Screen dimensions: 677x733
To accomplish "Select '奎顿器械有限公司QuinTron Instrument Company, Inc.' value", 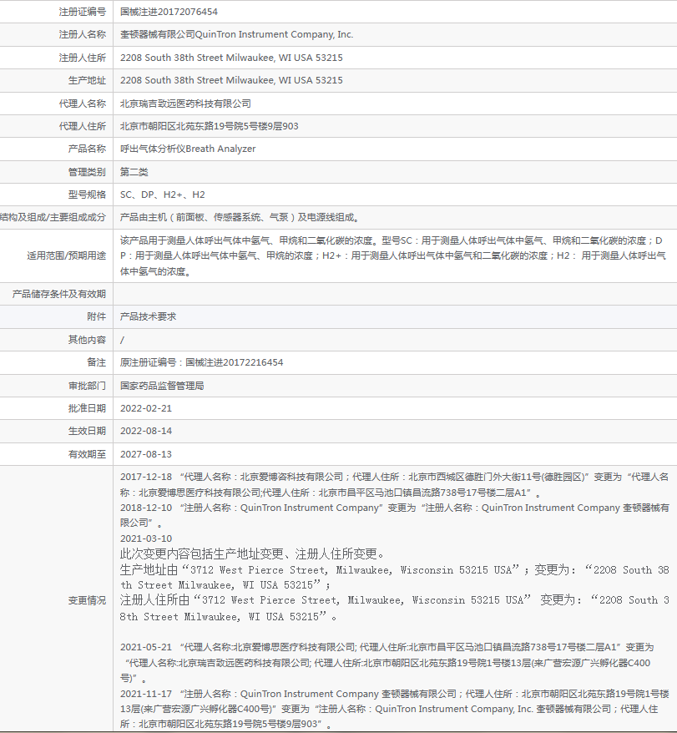I will (236, 34).
